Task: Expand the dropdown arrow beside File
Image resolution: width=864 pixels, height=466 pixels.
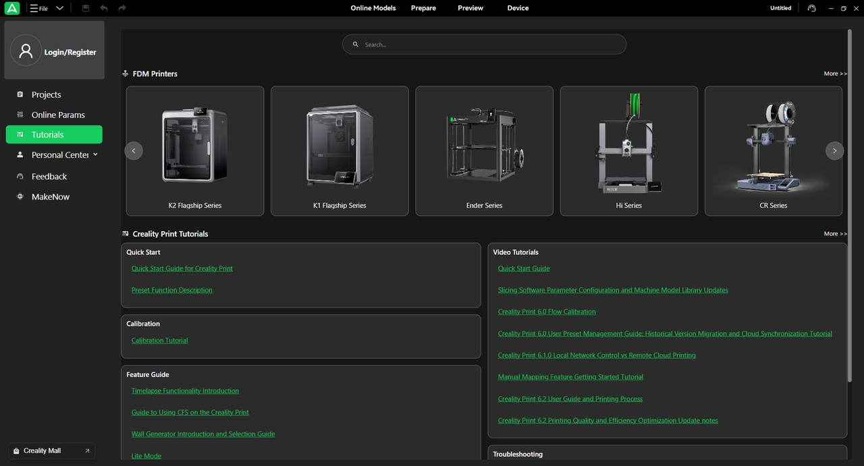Action: point(59,8)
